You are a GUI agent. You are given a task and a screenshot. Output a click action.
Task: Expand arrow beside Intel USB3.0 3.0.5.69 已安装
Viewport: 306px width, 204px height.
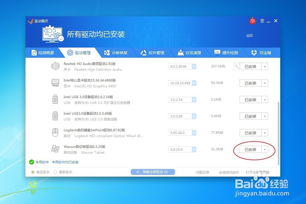pyautogui.click(x=265, y=116)
